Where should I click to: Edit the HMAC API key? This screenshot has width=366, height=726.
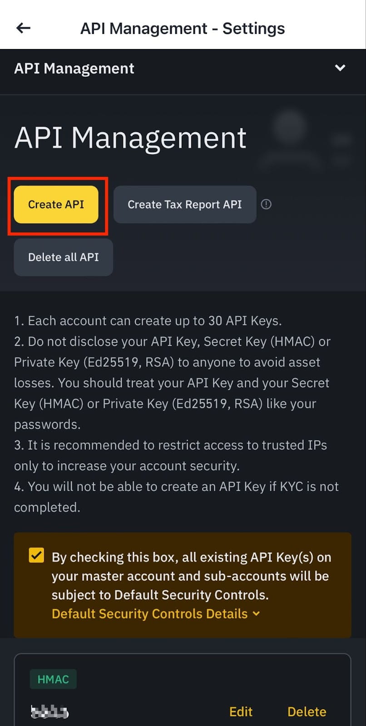tap(241, 711)
